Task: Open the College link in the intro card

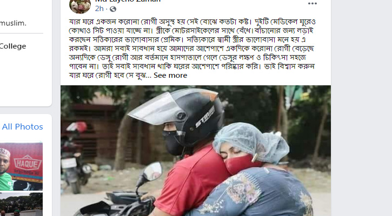Action: pos(13,46)
